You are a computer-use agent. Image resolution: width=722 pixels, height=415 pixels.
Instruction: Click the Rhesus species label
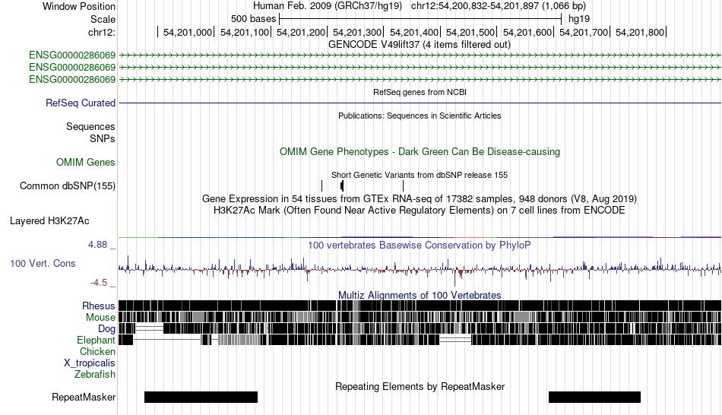tap(99, 306)
